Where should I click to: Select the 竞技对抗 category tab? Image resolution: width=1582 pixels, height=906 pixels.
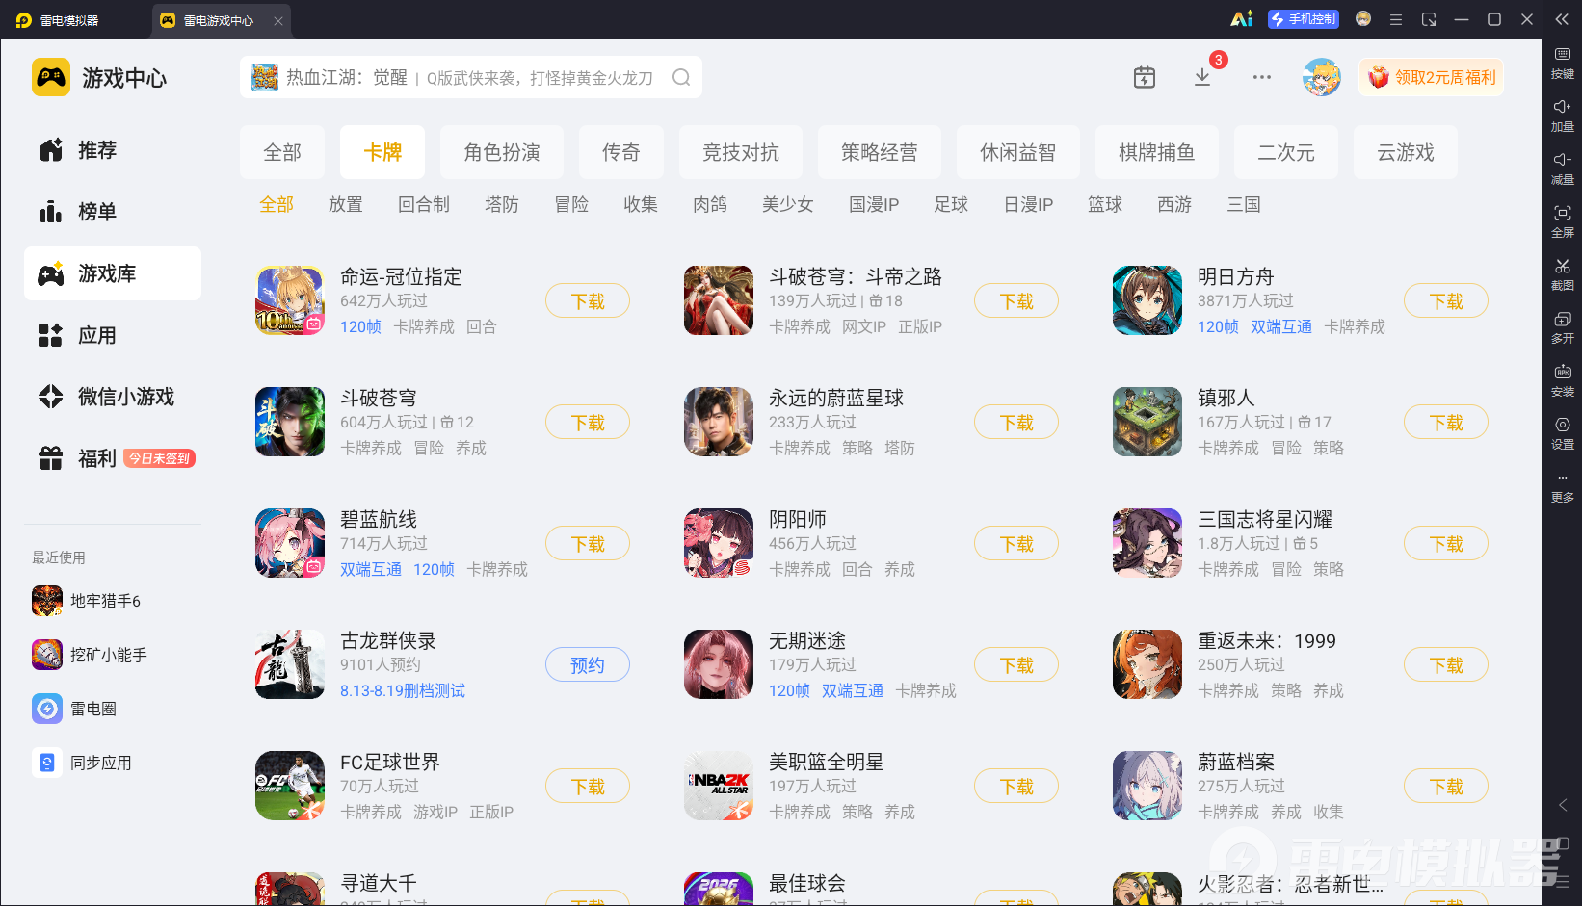click(741, 152)
